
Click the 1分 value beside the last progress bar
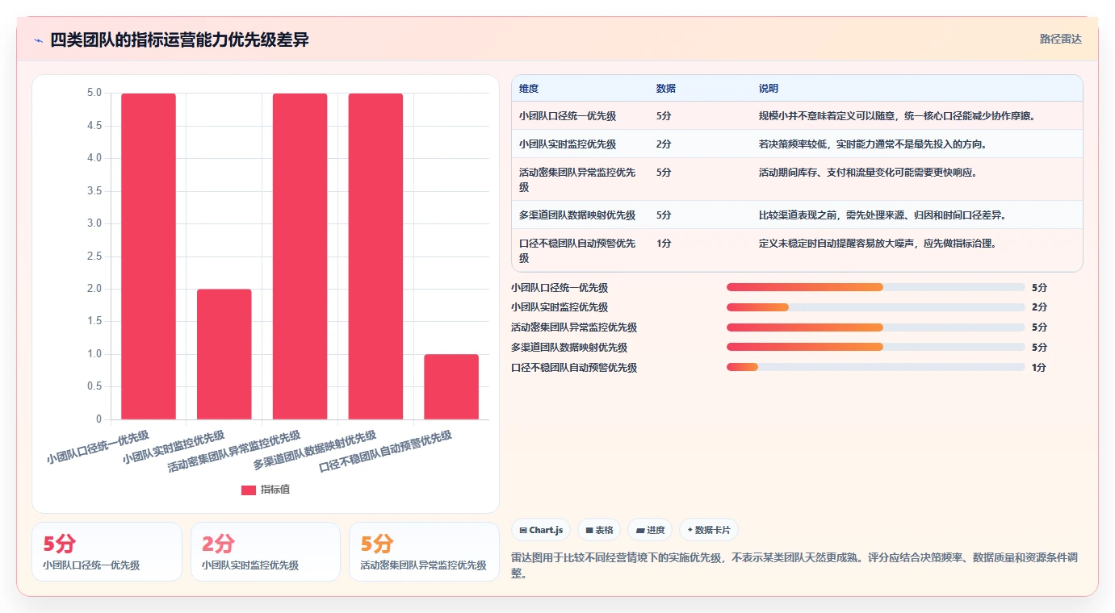(1039, 367)
